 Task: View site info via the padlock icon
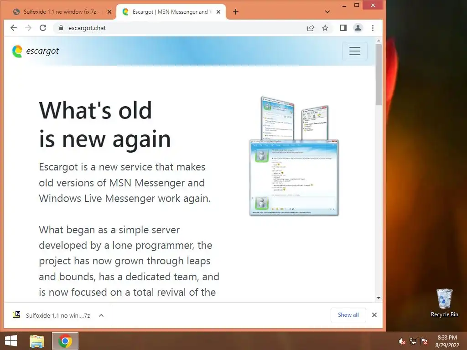click(61, 28)
